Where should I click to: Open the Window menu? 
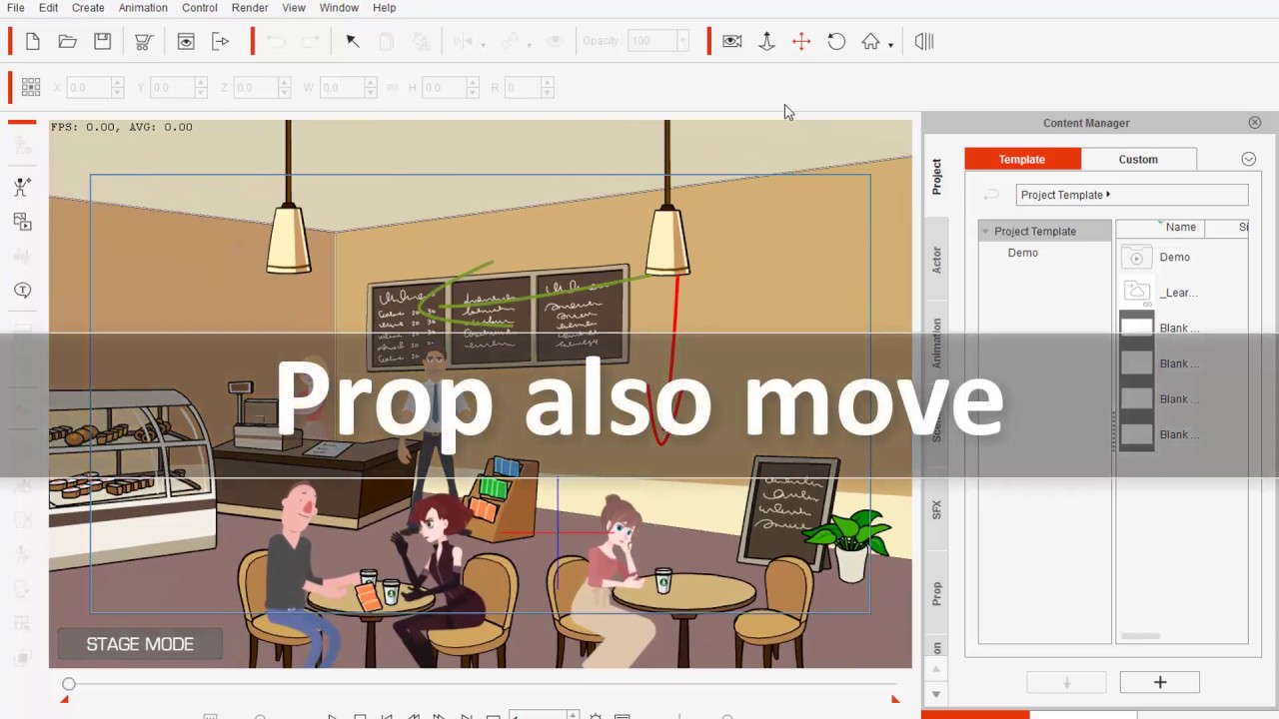point(339,8)
